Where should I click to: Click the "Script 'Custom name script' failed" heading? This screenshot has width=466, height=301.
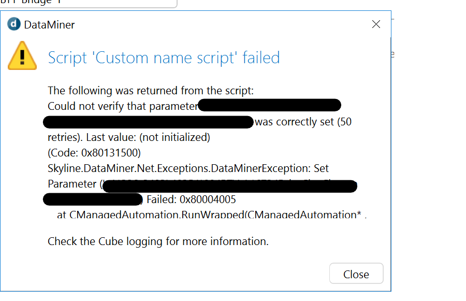click(164, 58)
